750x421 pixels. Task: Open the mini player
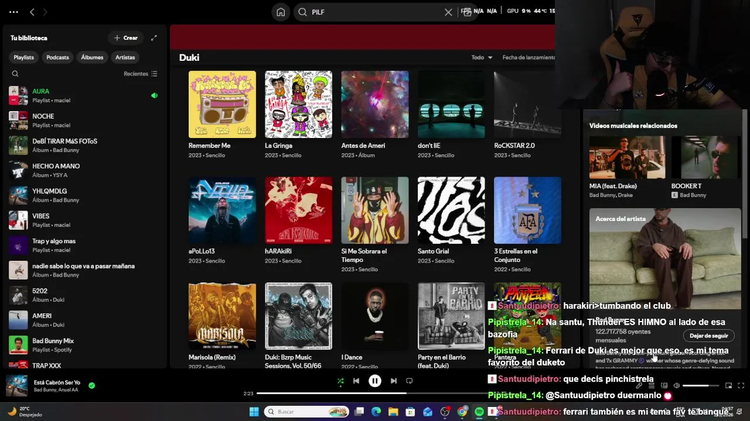[728, 385]
